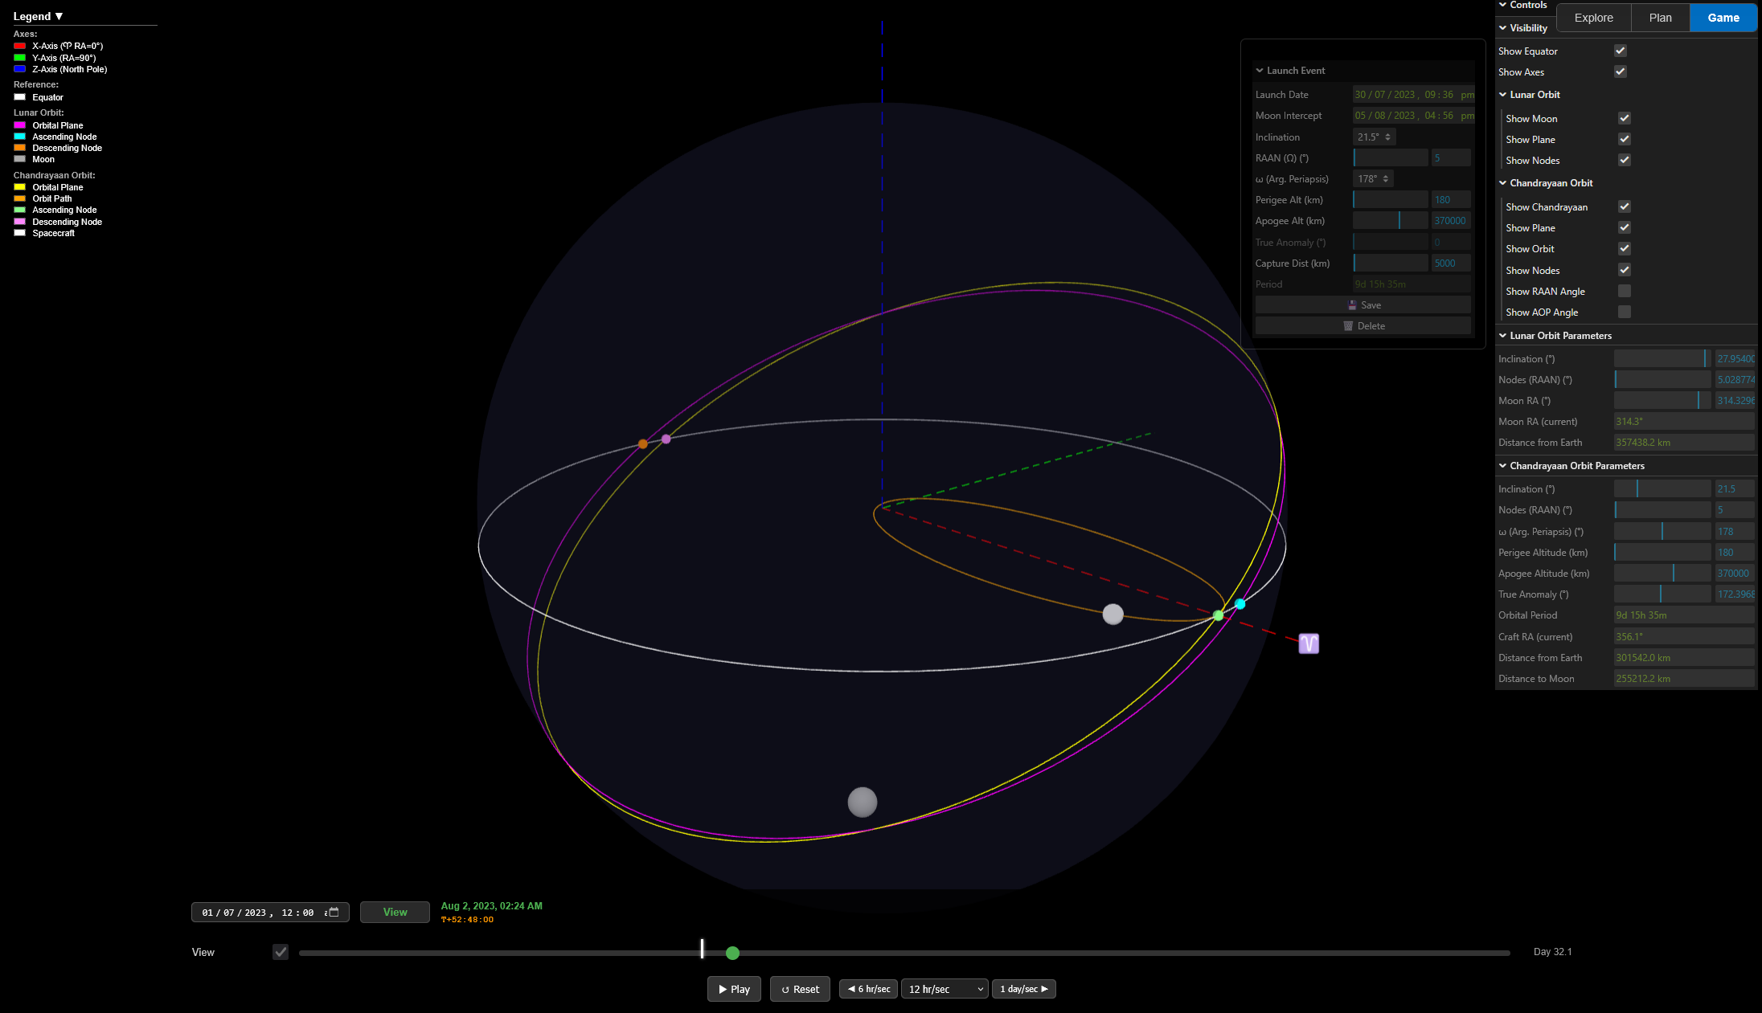This screenshot has width=1762, height=1013.
Task: Adjust the Apogee Altitude slider
Action: coord(1662,572)
